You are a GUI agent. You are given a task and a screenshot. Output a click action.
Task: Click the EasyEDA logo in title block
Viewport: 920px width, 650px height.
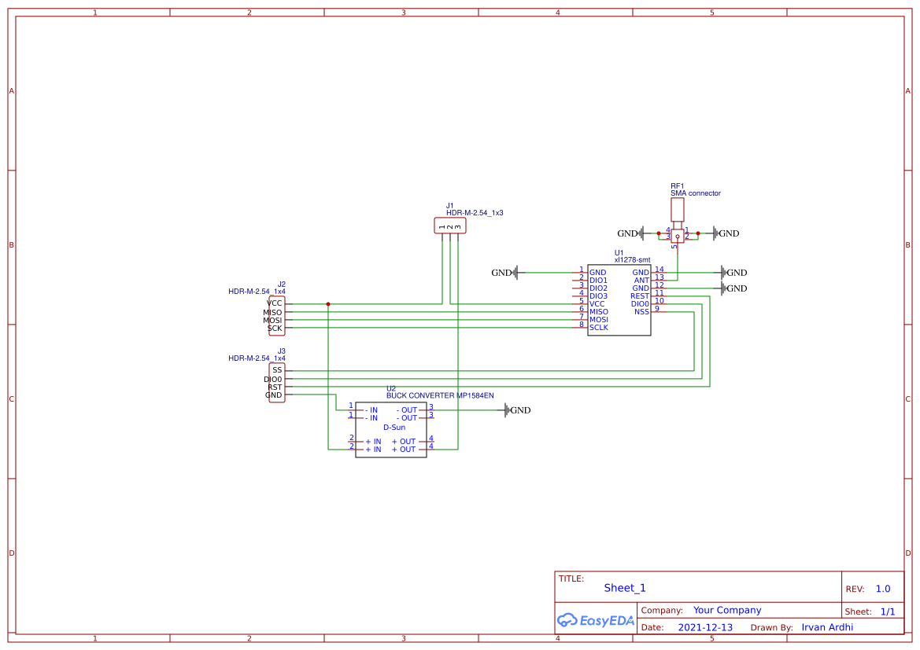[x=595, y=620]
